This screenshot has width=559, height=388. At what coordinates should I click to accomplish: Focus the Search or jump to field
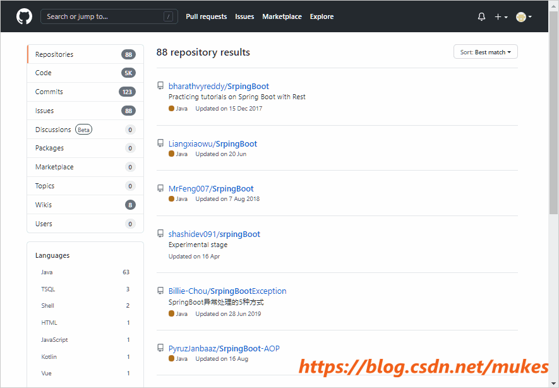click(x=109, y=16)
